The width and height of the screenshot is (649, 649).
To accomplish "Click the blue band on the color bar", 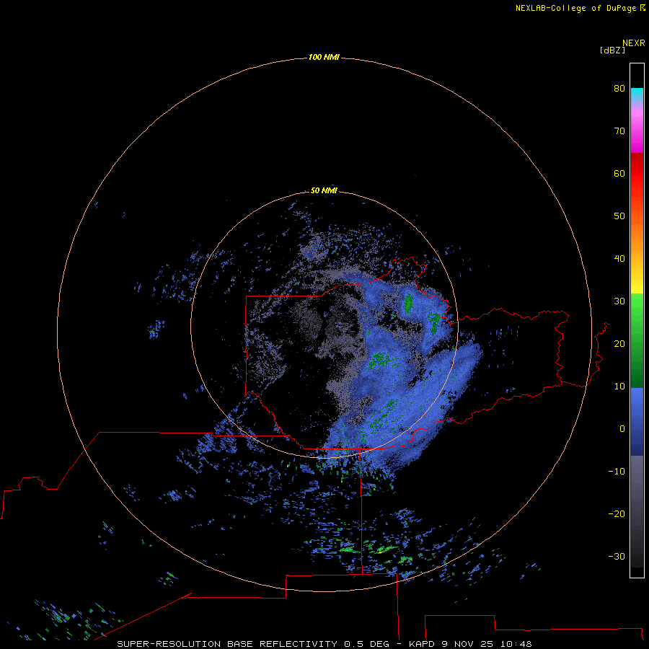I will [637, 421].
